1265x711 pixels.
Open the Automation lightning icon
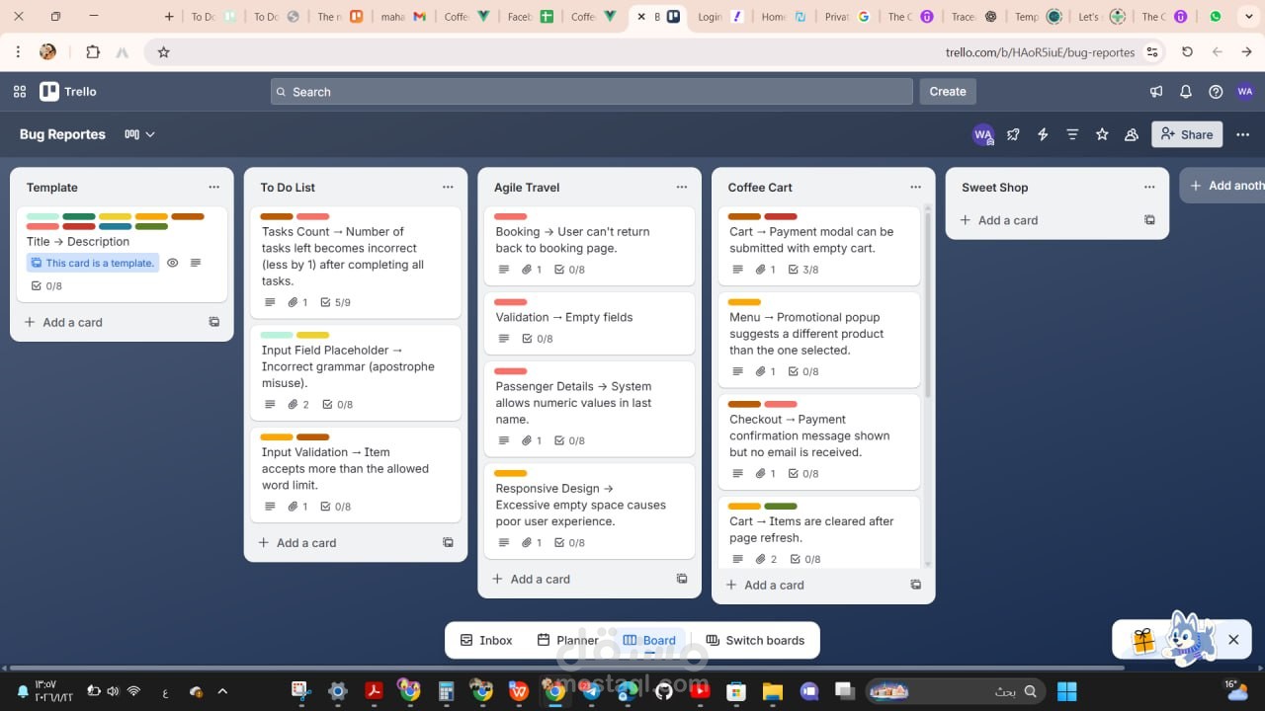[1043, 134]
